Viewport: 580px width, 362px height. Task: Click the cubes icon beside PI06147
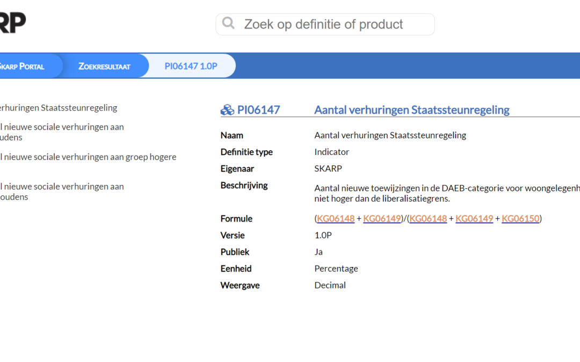click(227, 110)
